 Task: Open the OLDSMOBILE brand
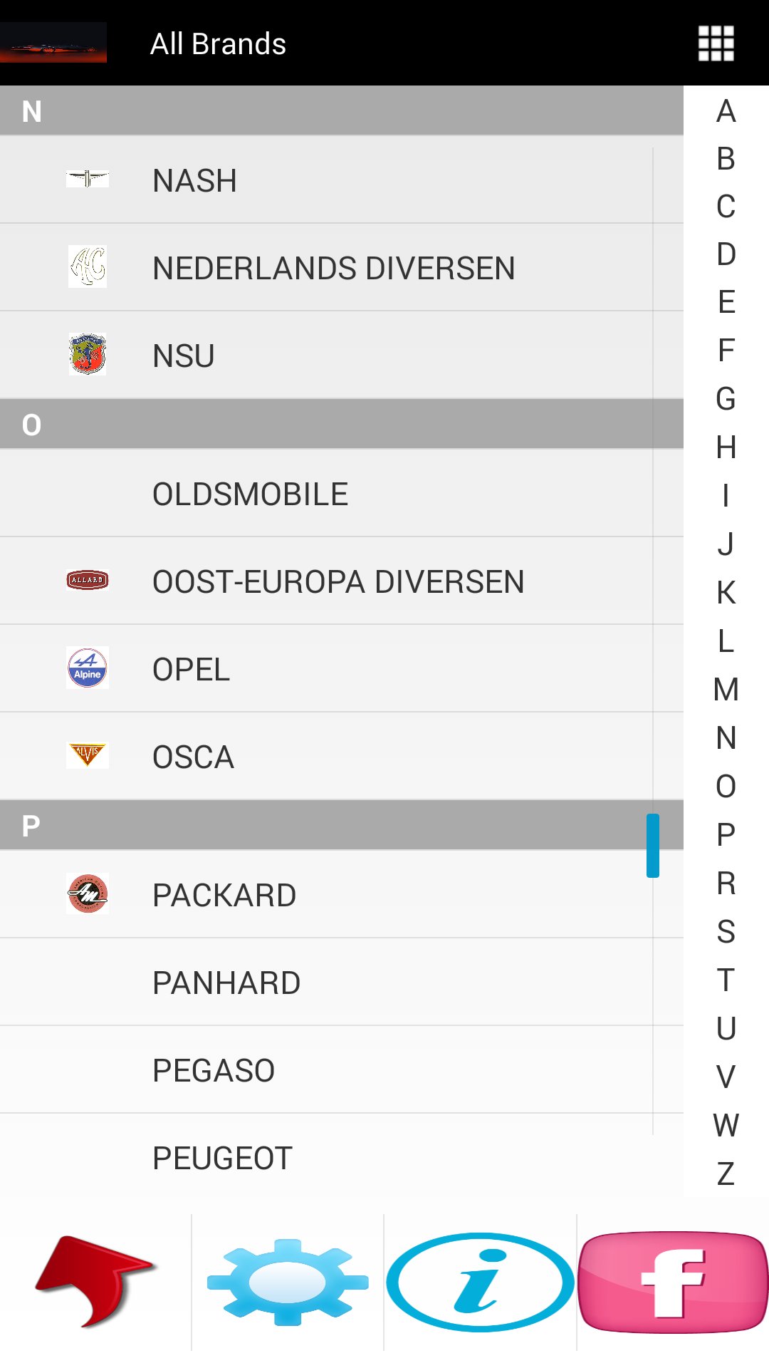tap(251, 494)
